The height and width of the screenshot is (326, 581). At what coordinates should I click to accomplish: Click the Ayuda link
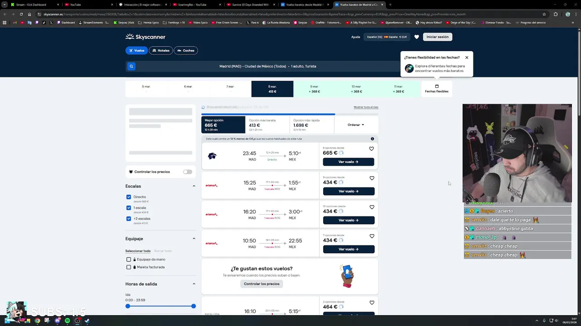[355, 37]
